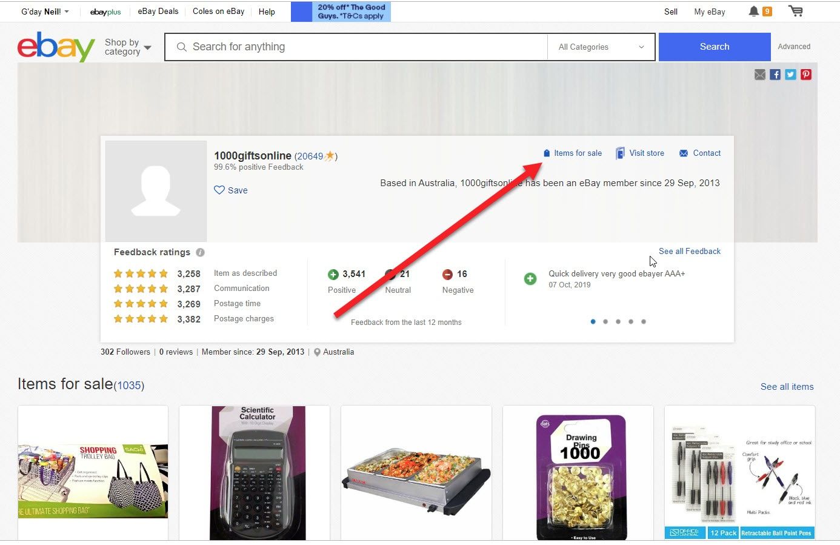This screenshot has height=545, width=840.
Task: Open the Shopping Trolley Bag item thumbnail
Action: pyautogui.click(x=93, y=473)
